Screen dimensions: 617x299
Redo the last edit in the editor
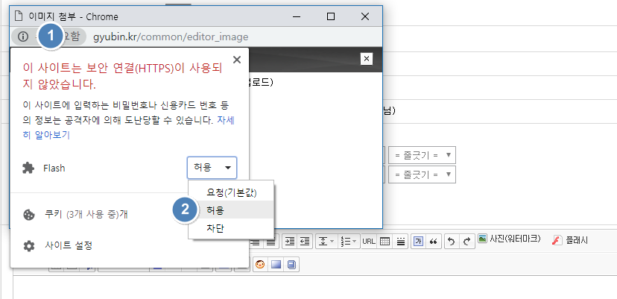[x=466, y=241]
